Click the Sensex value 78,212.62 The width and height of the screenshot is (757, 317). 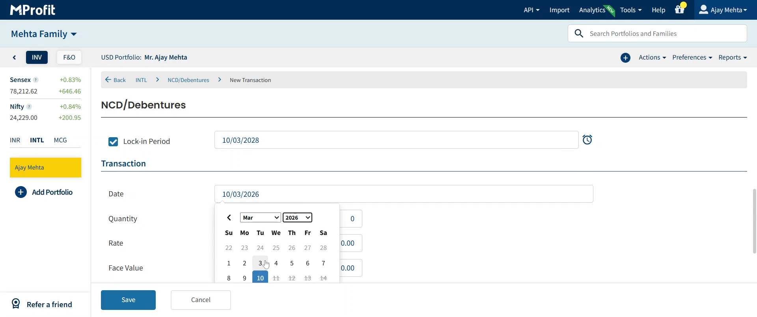(x=24, y=91)
